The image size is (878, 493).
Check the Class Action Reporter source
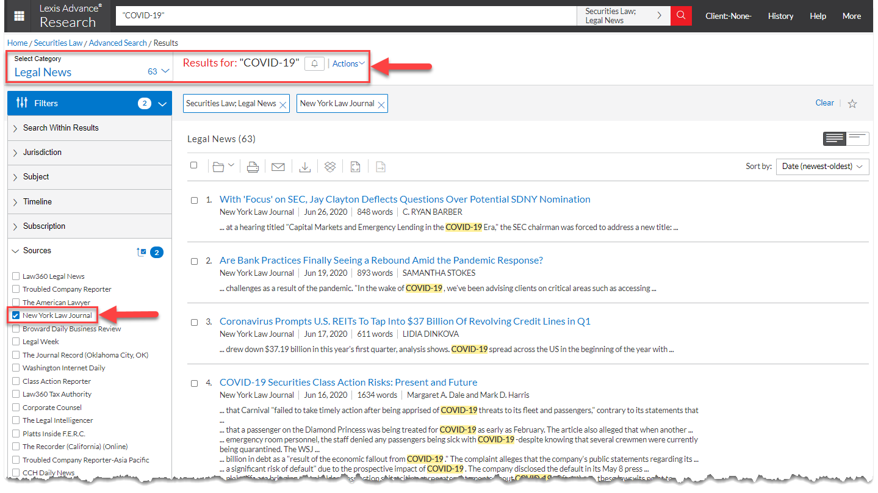[x=16, y=381]
